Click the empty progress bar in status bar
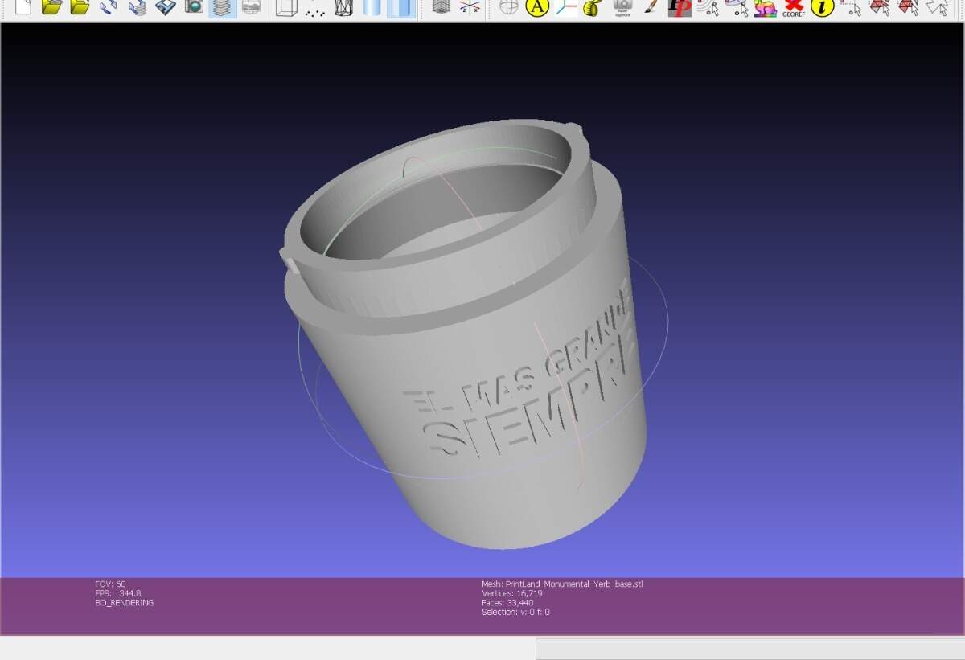The height and width of the screenshot is (660, 965). pyautogui.click(x=749, y=648)
